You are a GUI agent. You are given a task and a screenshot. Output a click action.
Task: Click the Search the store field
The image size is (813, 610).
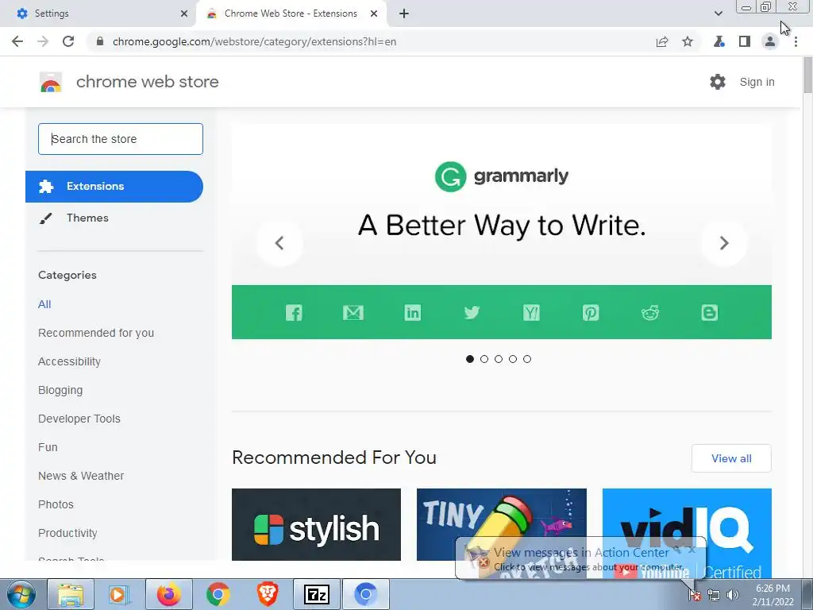pos(121,139)
